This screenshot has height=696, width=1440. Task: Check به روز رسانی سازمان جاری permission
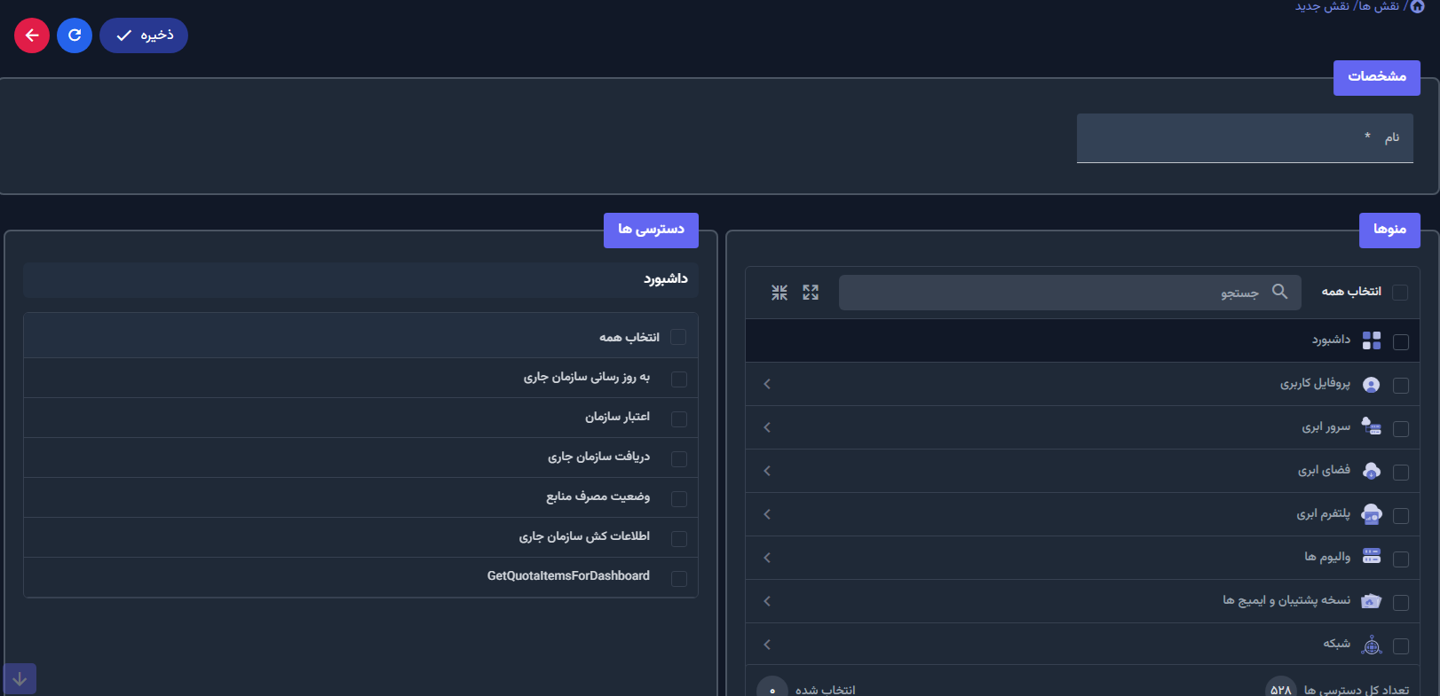(679, 379)
